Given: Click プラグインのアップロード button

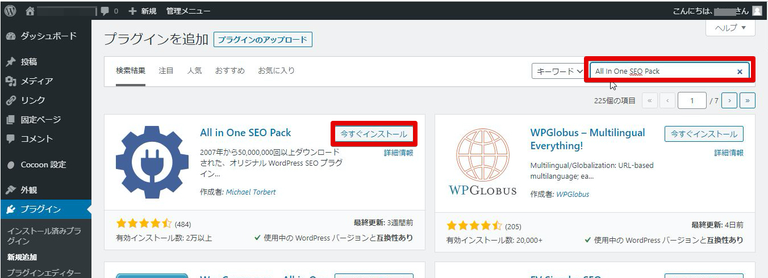Looking at the screenshot, I should pyautogui.click(x=263, y=40).
